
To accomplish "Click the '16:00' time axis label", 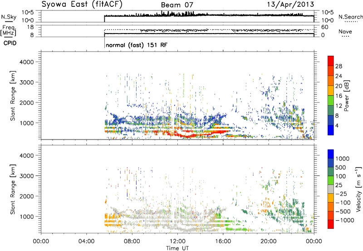I will click(x=223, y=241).
